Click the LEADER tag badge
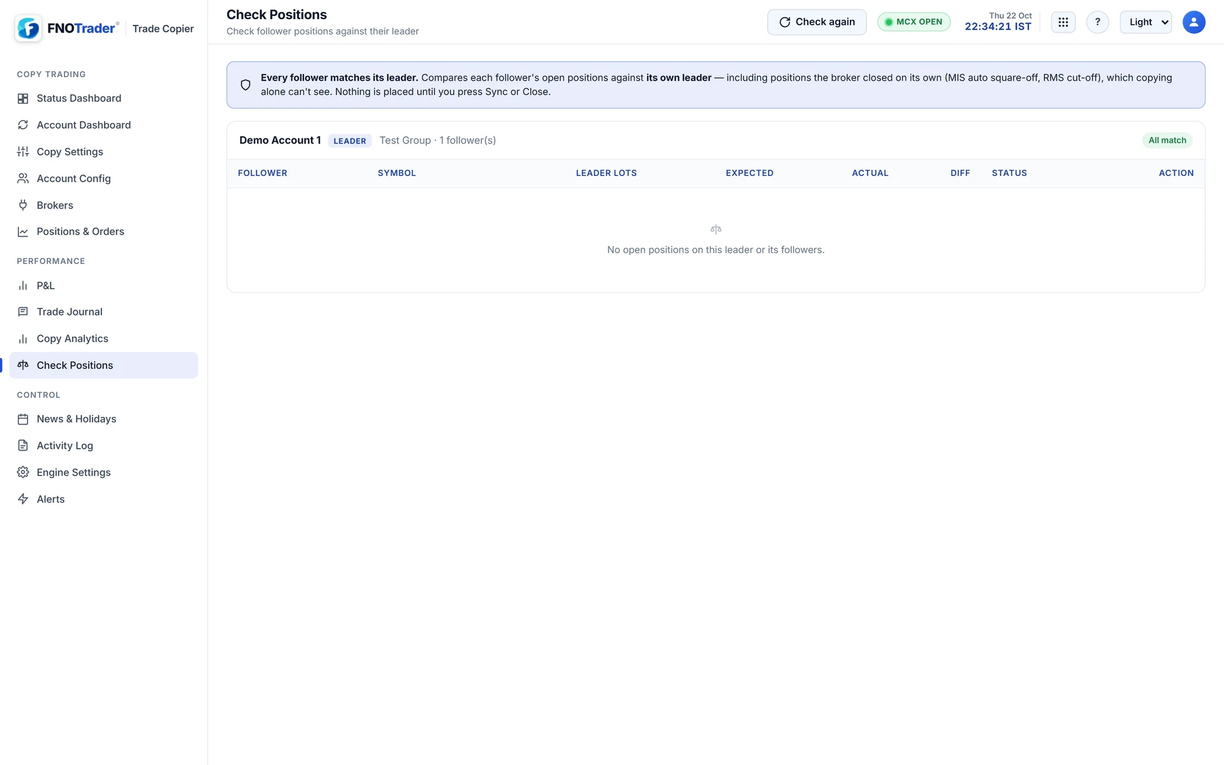The width and height of the screenshot is (1224, 765). tap(350, 141)
